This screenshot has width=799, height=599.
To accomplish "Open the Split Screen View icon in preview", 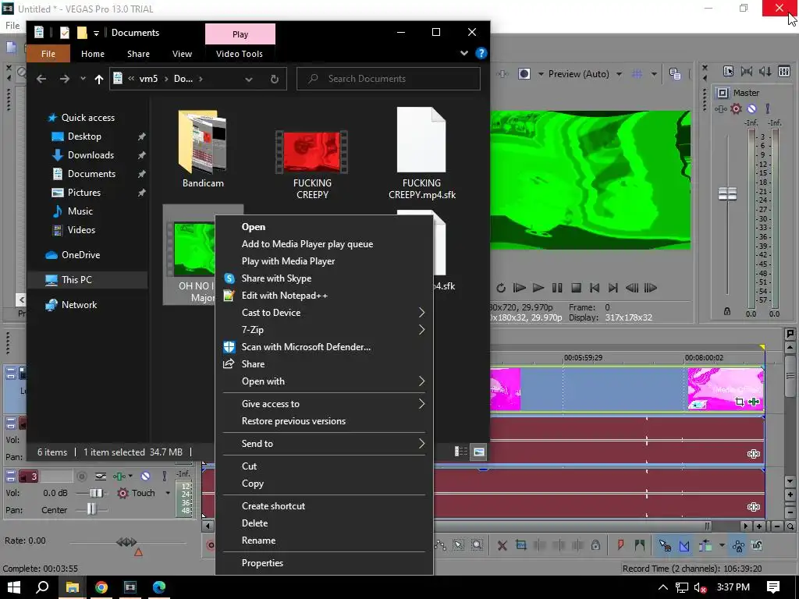I will point(524,74).
